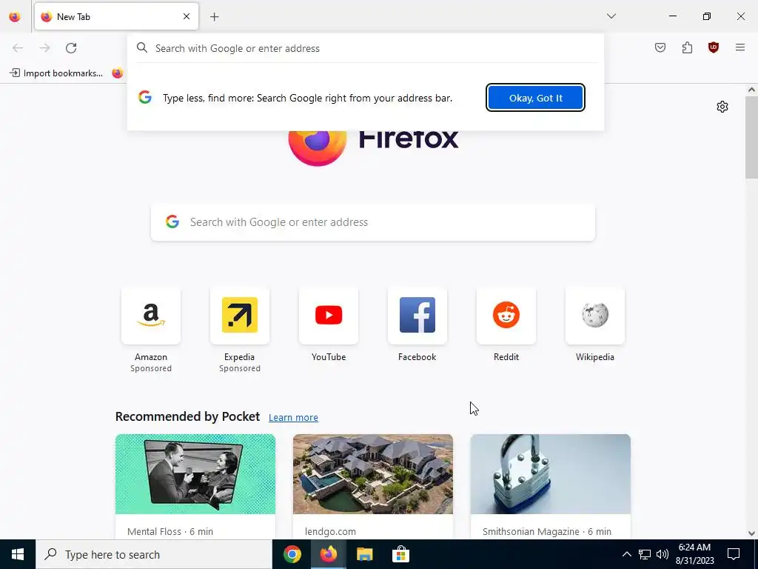Follow the Learn more Pocket link
The image size is (758, 569).
[x=293, y=418]
